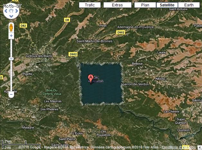Pan the map right with arrow
Viewport: 202px width, 150px height.
[x=17, y=11]
